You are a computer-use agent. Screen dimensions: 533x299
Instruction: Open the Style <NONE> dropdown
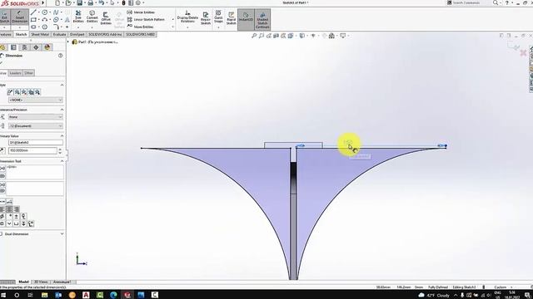coord(36,100)
